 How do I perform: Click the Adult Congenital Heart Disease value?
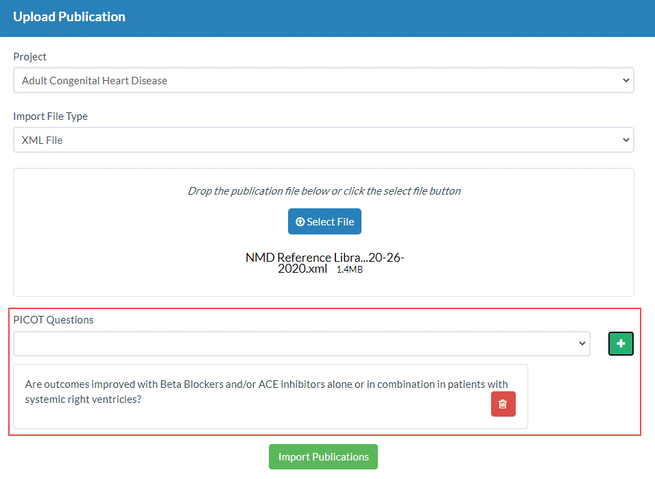(x=95, y=80)
